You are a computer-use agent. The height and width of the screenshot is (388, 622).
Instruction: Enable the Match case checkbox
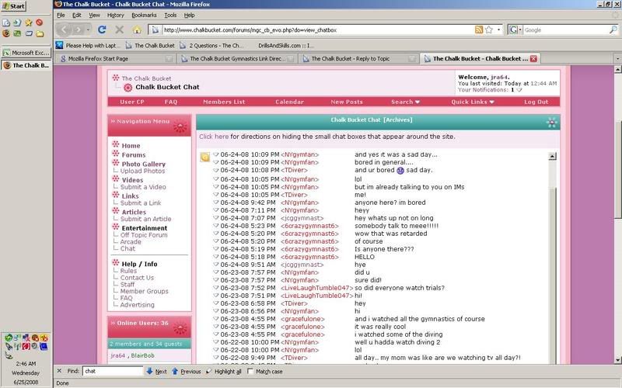[250, 371]
